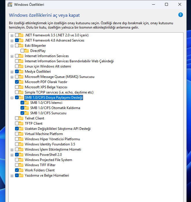Uncheck Medya Özellikleri checkbox

click(x=17, y=71)
